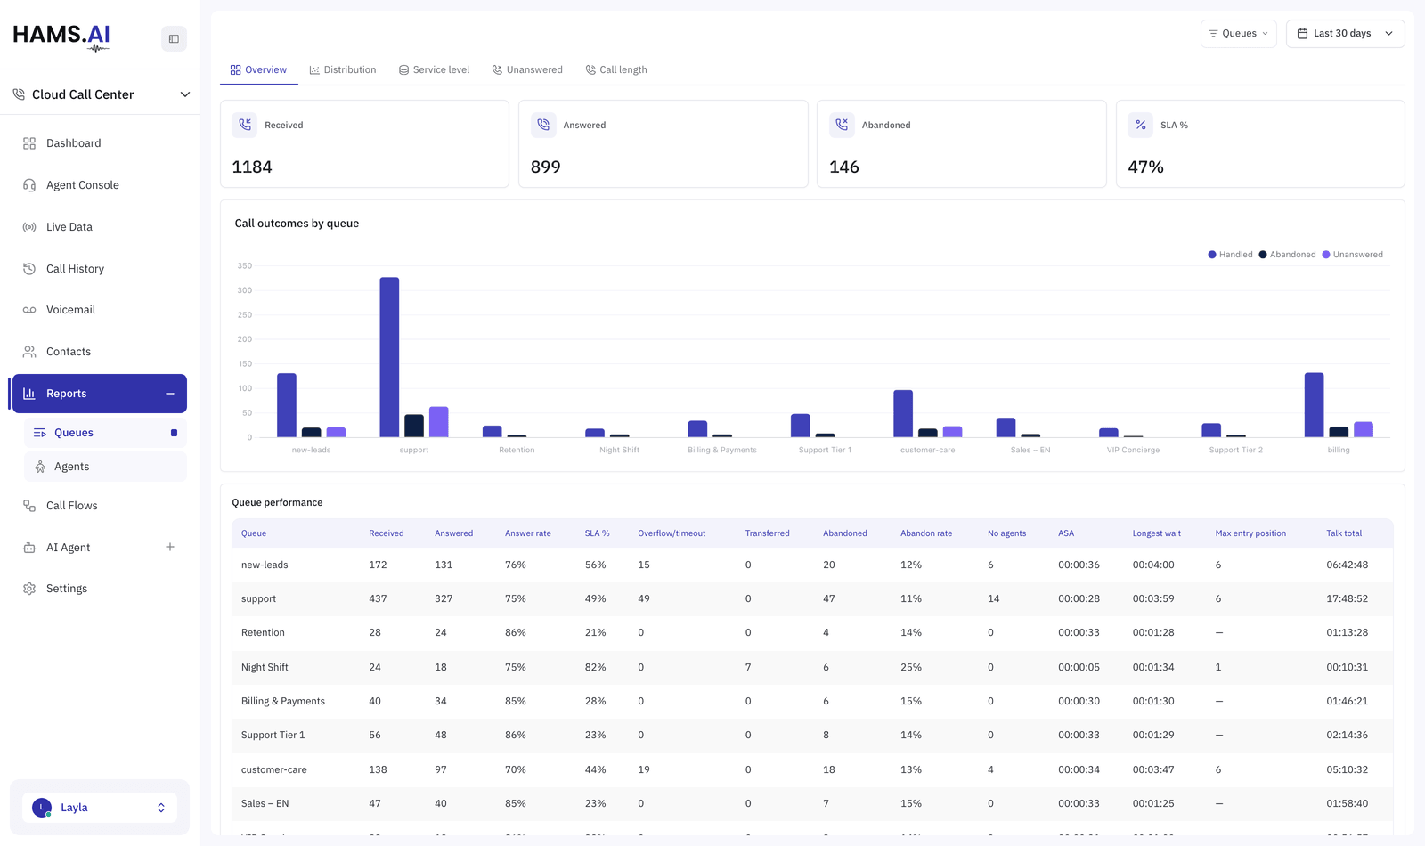Select the Night Shift queue row
1425x846 pixels.
(812, 668)
